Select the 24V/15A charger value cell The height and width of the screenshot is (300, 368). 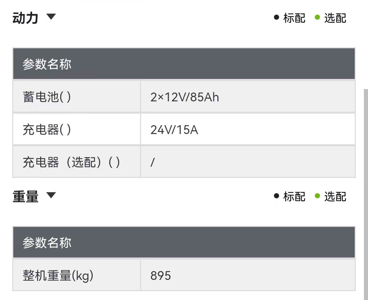[x=248, y=129]
